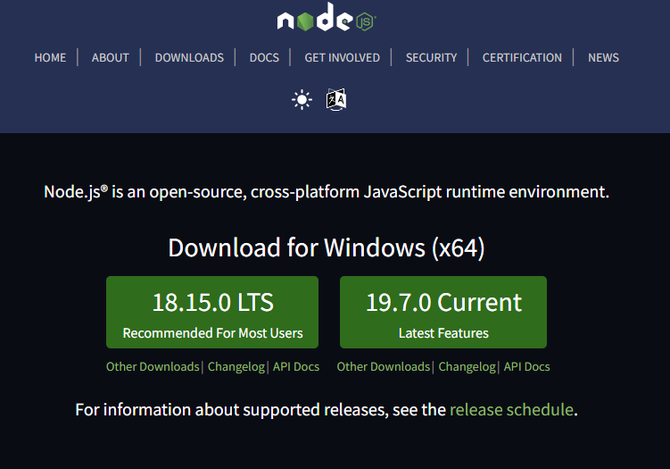Image resolution: width=670 pixels, height=469 pixels.
Task: Click the Node.js open-source description text
Action: [327, 192]
